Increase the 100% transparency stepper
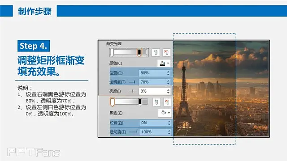 [x=169, y=131]
